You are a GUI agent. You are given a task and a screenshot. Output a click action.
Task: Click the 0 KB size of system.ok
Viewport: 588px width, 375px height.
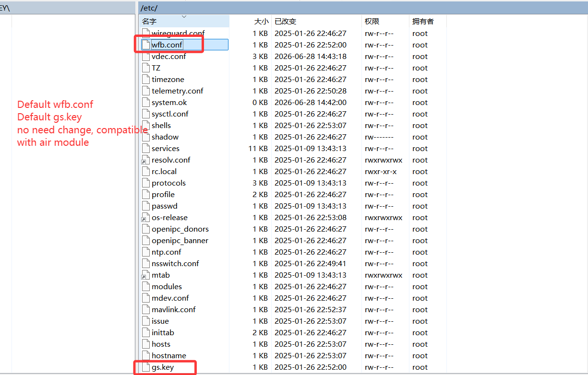coord(260,102)
